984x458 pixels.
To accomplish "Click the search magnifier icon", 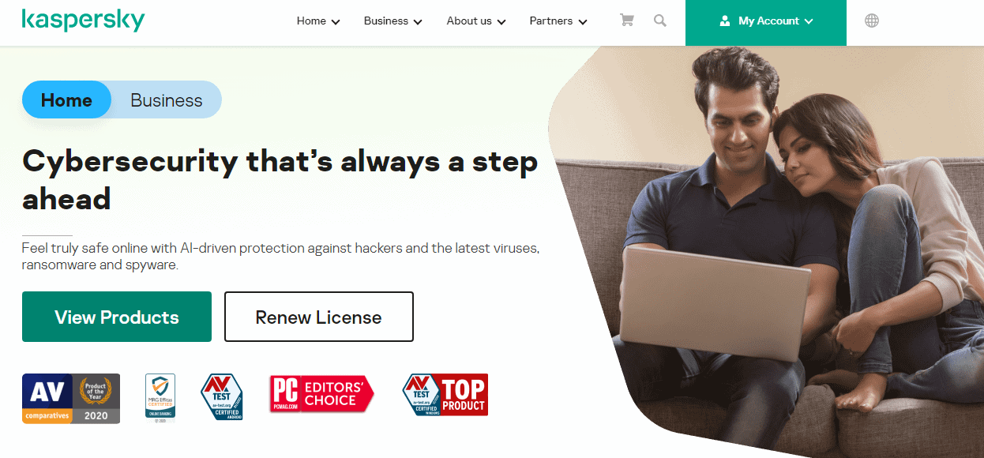I will click(x=660, y=21).
